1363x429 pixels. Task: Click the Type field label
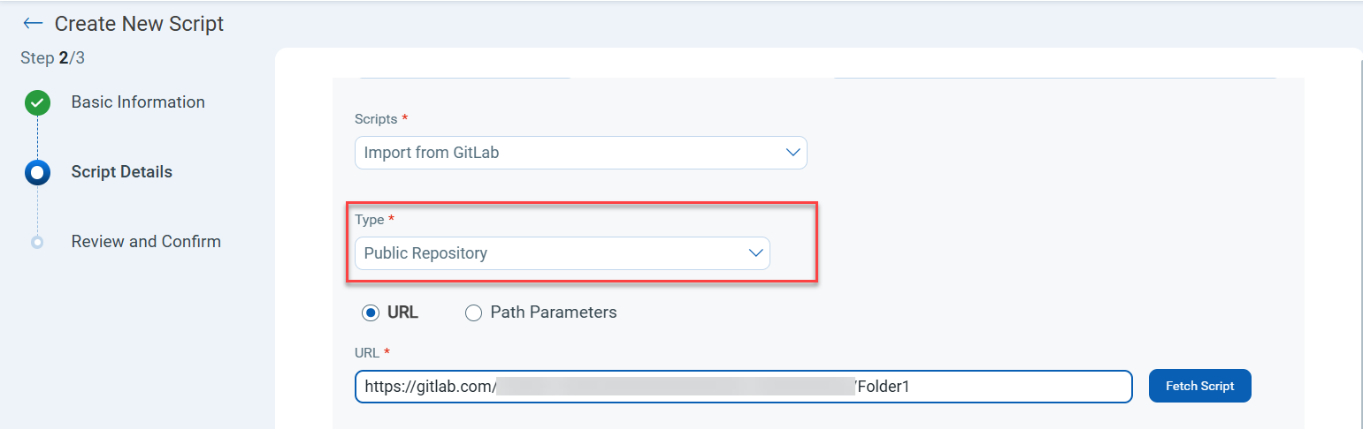click(x=369, y=219)
